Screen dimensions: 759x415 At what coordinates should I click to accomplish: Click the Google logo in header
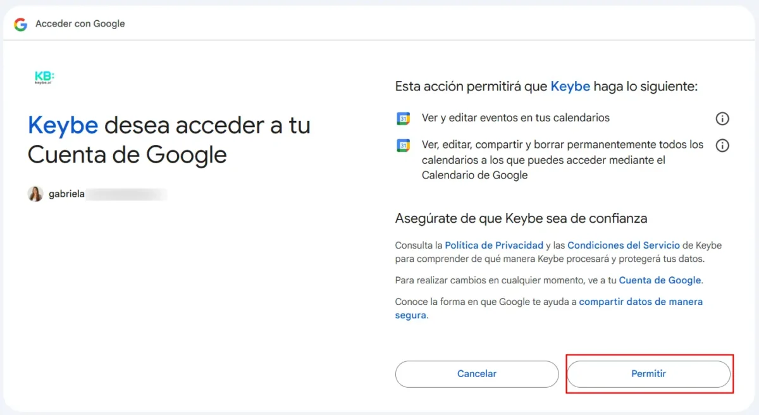click(21, 24)
